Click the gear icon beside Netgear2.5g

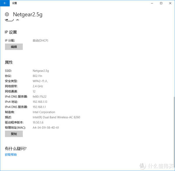click(7, 14)
